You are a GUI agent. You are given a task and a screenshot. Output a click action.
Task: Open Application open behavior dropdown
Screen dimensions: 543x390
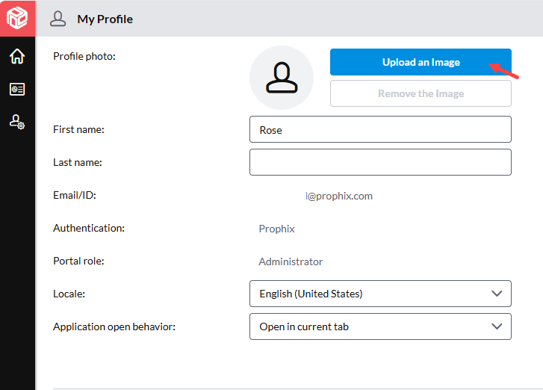point(380,326)
